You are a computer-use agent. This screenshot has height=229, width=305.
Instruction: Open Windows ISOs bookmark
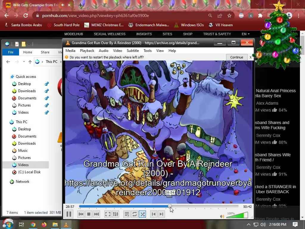pos(189,25)
